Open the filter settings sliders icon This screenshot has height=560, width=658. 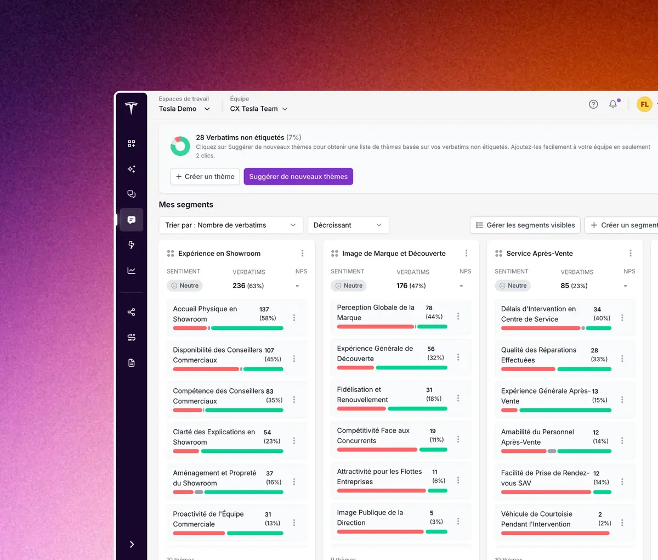pos(131,337)
